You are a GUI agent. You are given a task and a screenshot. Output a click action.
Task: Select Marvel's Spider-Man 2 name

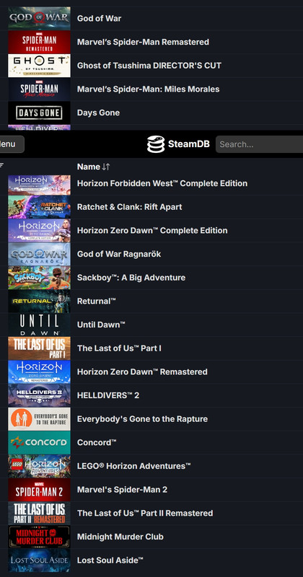coord(122,490)
